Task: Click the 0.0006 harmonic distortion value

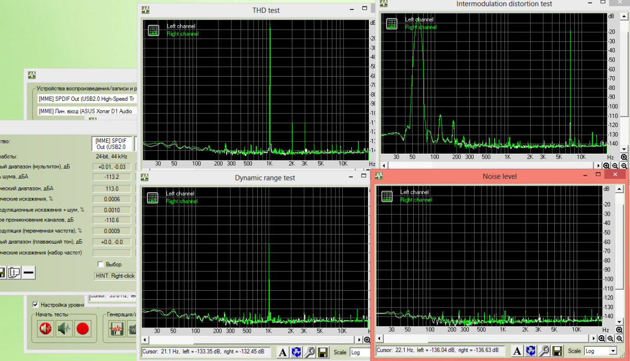Action: [x=113, y=199]
